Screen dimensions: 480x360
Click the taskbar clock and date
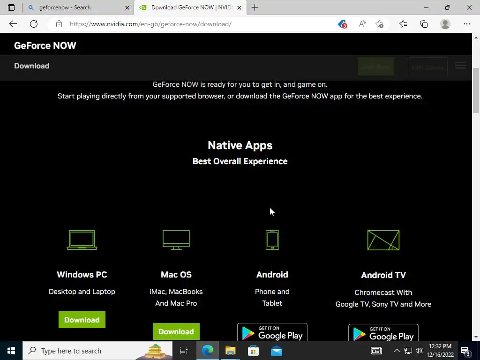[440, 351]
